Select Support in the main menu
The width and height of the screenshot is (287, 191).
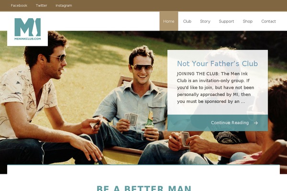(226, 21)
